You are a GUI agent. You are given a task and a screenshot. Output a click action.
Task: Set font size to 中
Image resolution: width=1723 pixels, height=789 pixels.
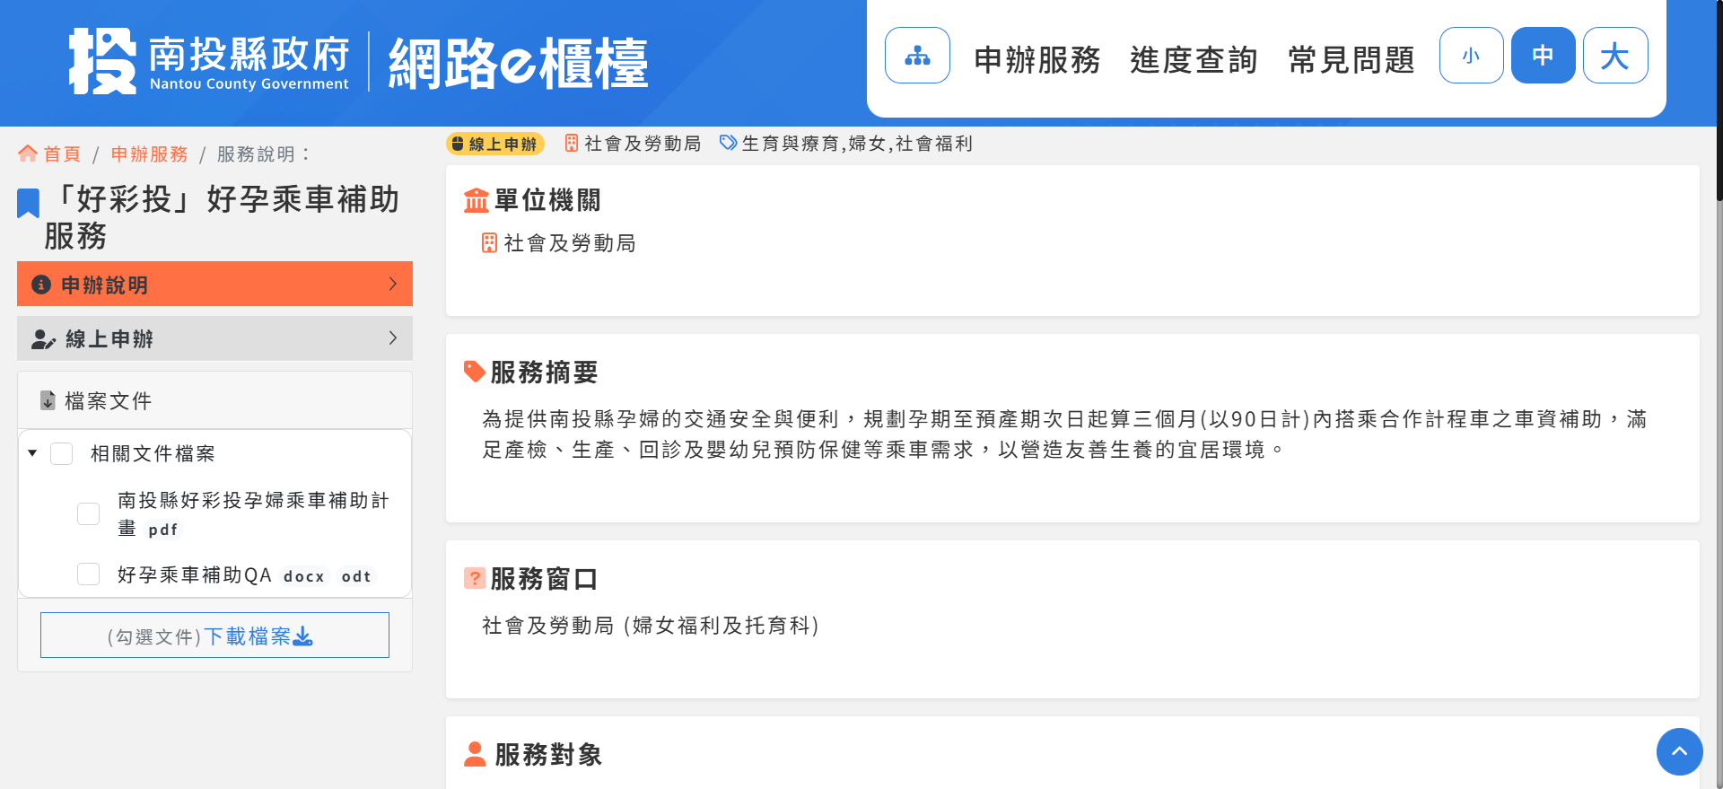click(1543, 56)
